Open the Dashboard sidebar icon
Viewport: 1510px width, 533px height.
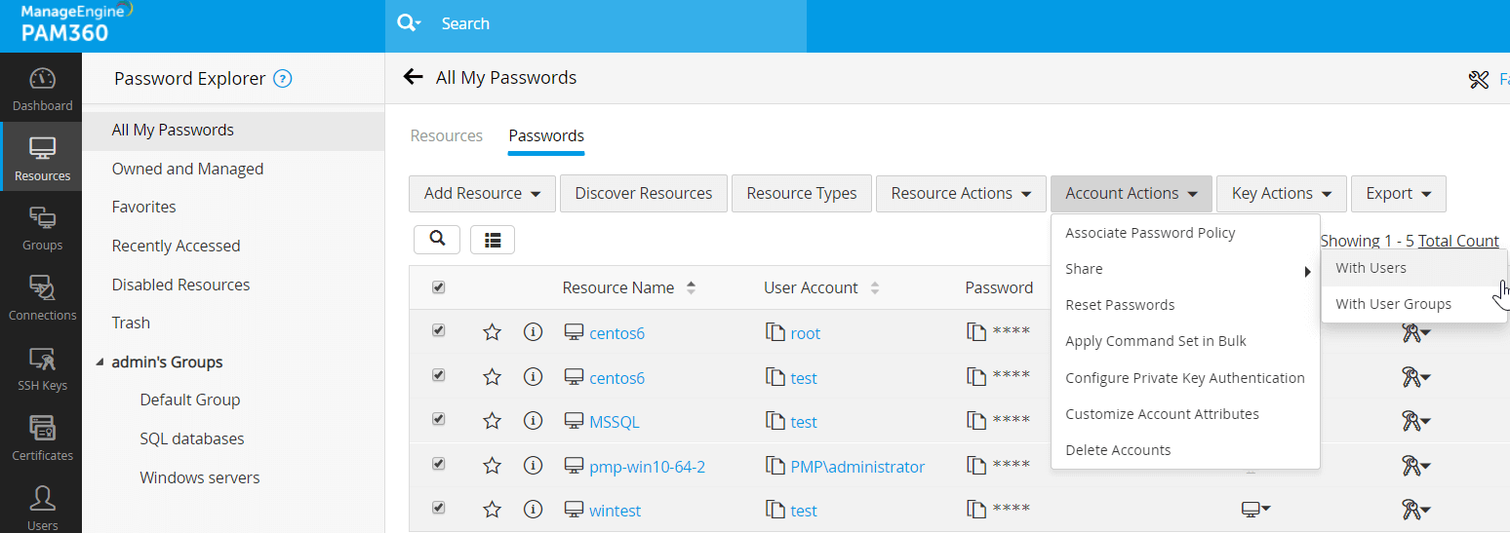pos(41,89)
